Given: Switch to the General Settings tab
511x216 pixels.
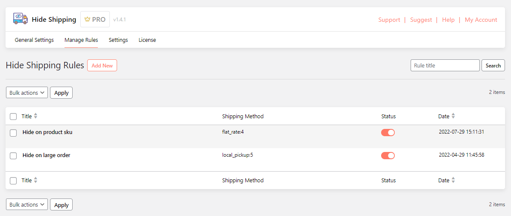Looking at the screenshot, I should [34, 40].
